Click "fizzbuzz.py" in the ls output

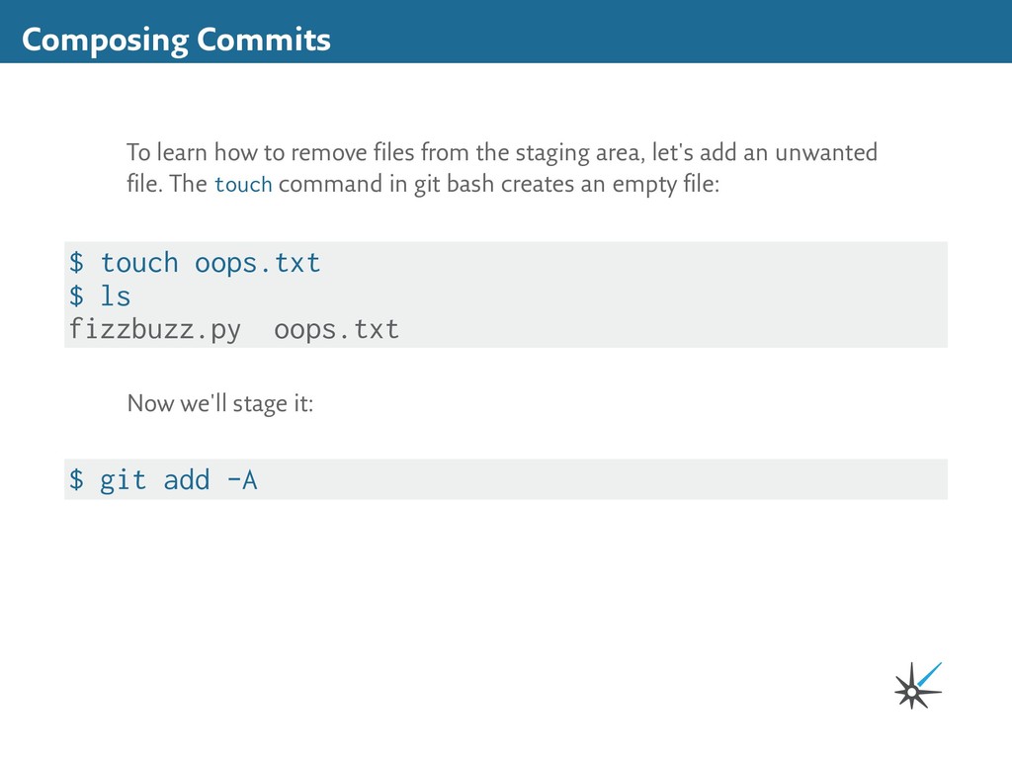coord(154,329)
